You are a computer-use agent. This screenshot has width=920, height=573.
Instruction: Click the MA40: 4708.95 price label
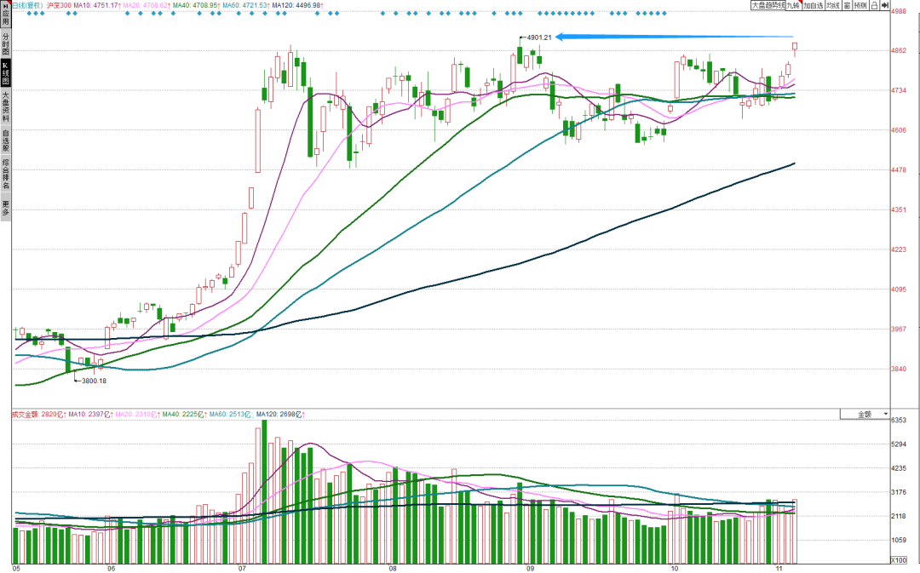coord(197,5)
